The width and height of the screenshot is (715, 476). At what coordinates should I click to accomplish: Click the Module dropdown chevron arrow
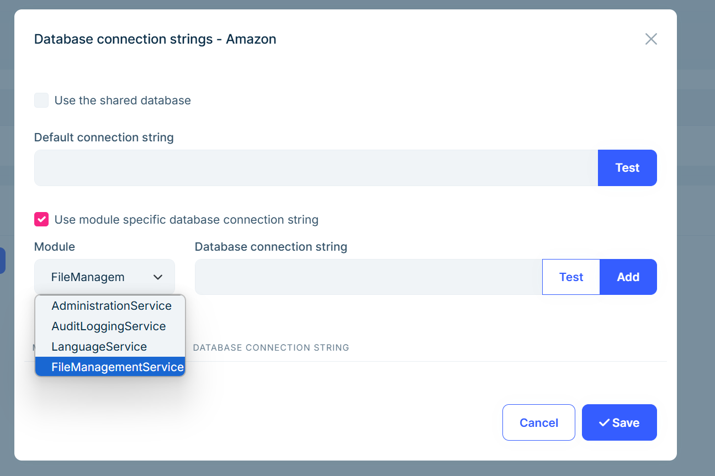pyautogui.click(x=158, y=277)
